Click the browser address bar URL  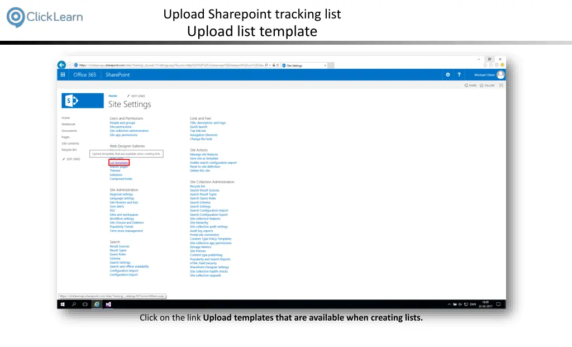[x=171, y=65]
